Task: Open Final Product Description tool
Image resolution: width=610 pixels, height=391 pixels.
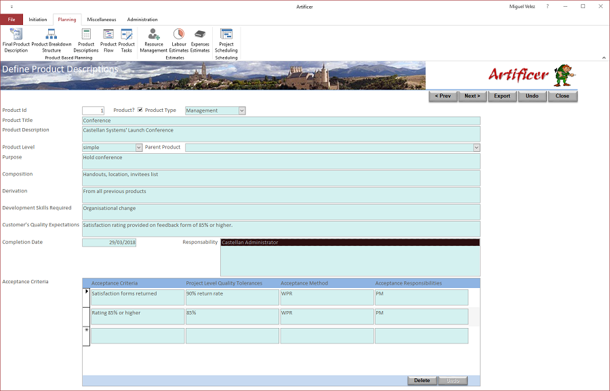Action: point(16,41)
